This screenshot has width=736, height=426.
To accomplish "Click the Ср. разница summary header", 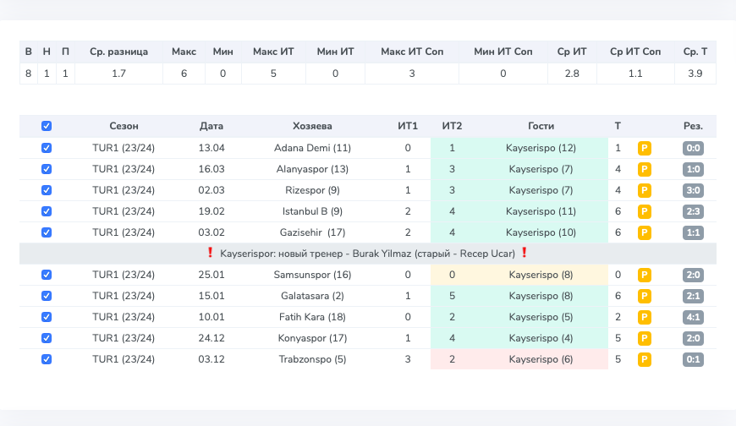I will pos(118,52).
